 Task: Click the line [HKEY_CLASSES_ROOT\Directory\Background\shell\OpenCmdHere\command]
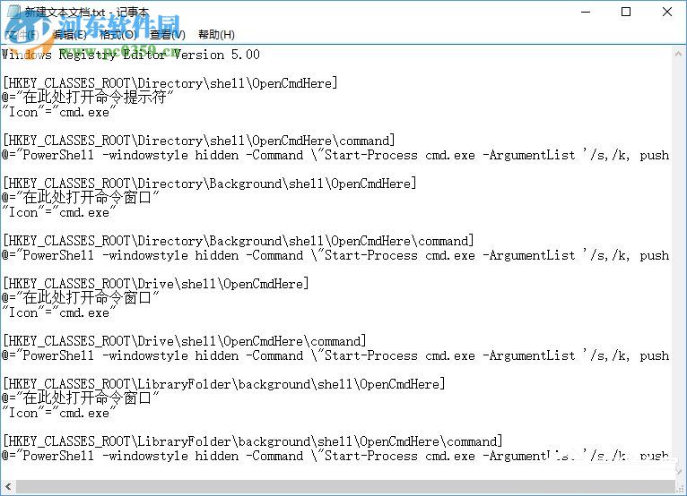[x=239, y=241]
